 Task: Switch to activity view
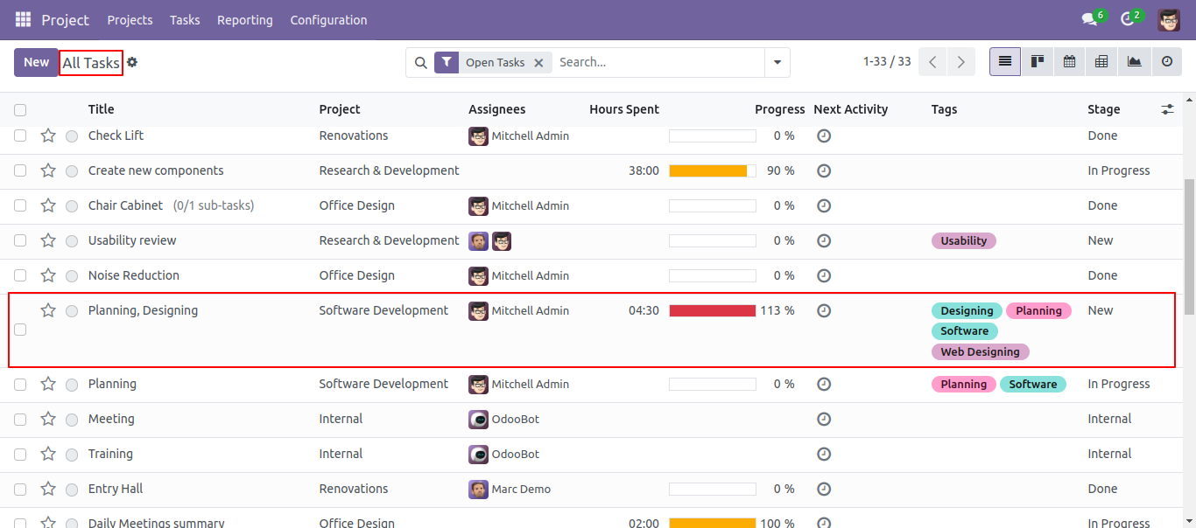click(1166, 62)
